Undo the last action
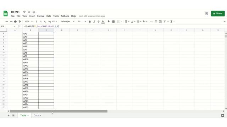The width and height of the screenshot is (227, 127). 7,22
